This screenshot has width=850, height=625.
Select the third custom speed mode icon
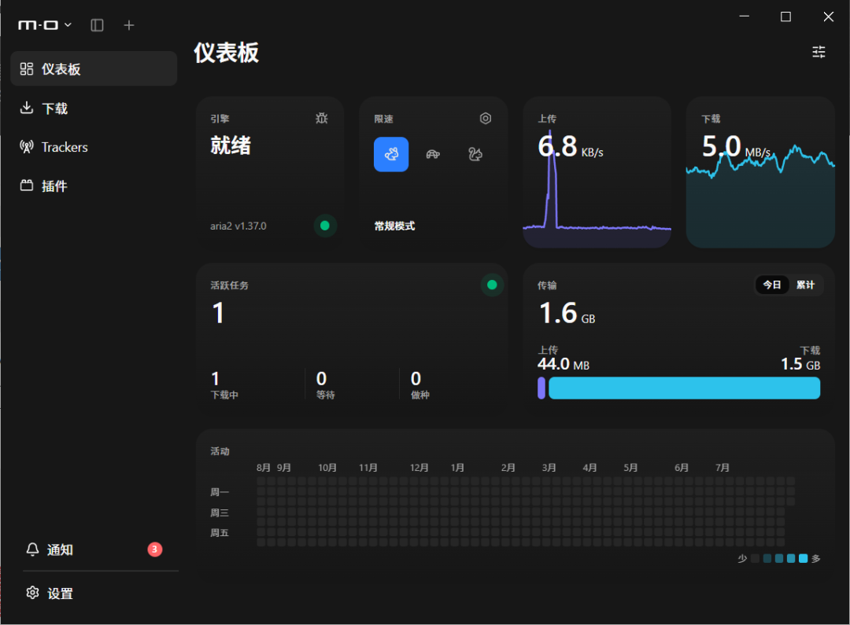tap(475, 154)
